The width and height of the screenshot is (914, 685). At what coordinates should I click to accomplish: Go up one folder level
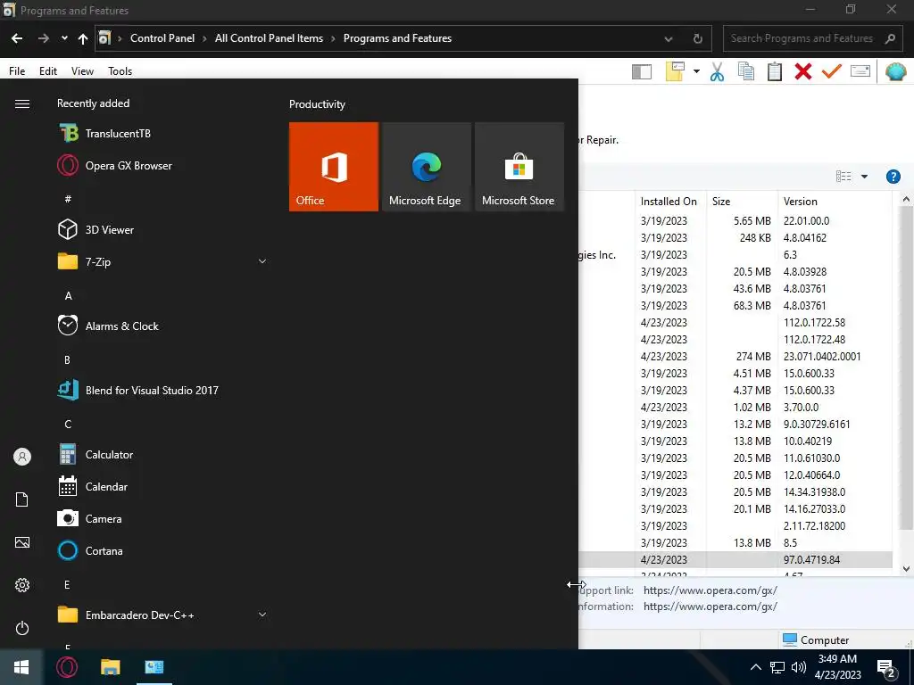pos(83,38)
